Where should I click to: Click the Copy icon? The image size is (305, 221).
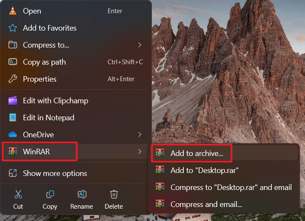(50, 195)
